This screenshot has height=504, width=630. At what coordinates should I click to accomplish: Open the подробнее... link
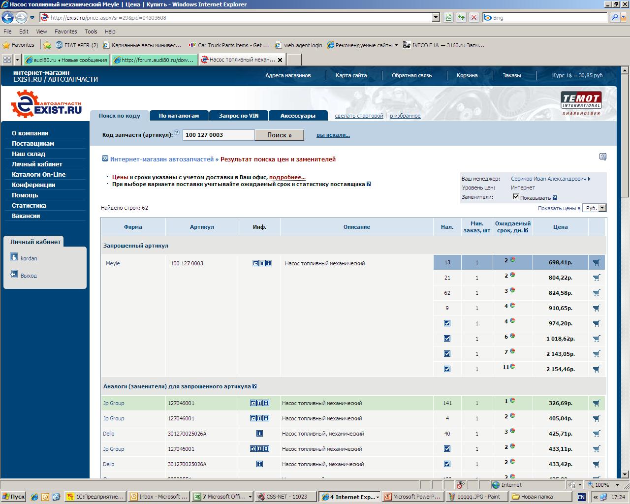tap(287, 177)
